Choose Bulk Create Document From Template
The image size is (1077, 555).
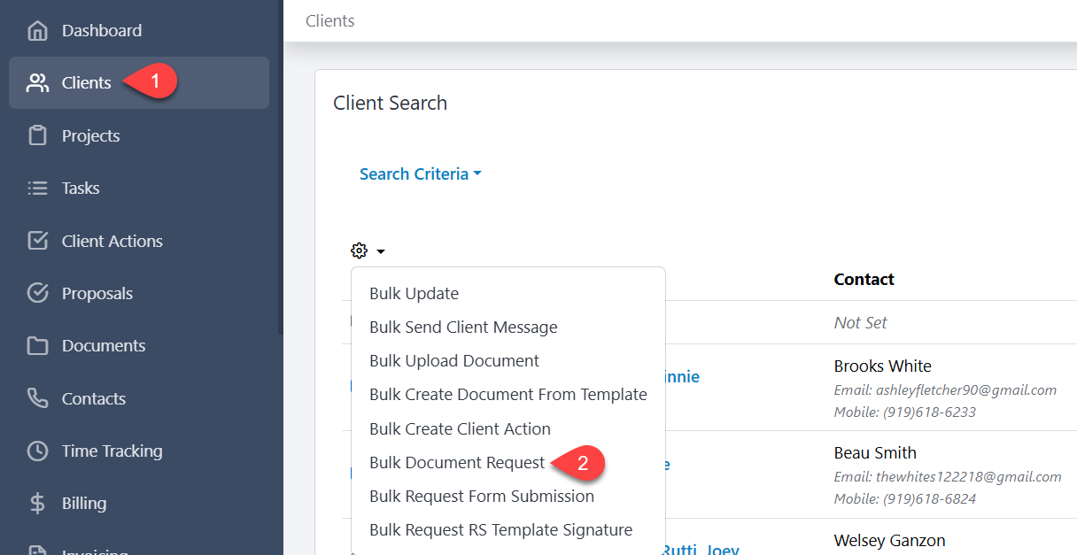[508, 395]
